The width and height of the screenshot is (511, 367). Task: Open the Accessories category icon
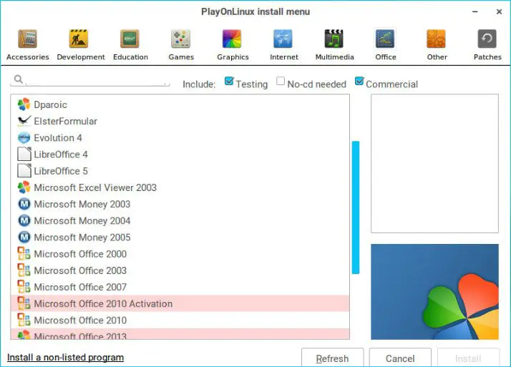pos(27,39)
